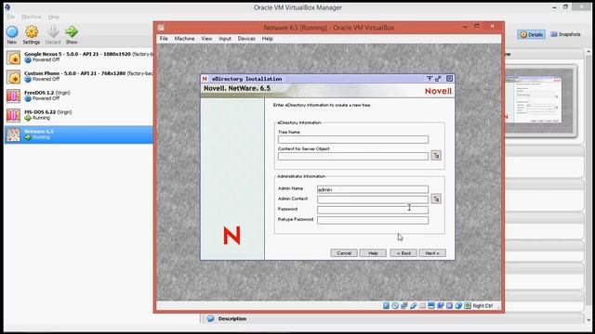Open the Input menu of the VM window
The height and width of the screenshot is (334, 595).
[225, 39]
